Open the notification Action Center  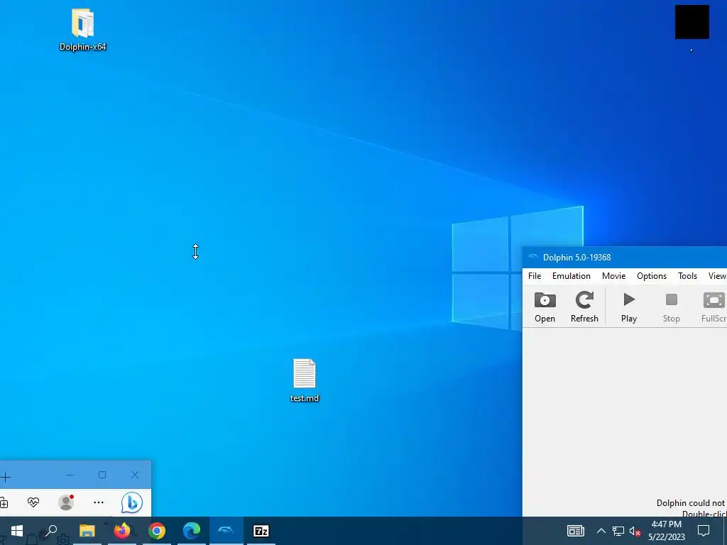[704, 531]
